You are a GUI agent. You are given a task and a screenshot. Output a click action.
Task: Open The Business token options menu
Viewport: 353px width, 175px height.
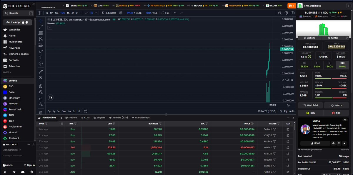(349, 5)
